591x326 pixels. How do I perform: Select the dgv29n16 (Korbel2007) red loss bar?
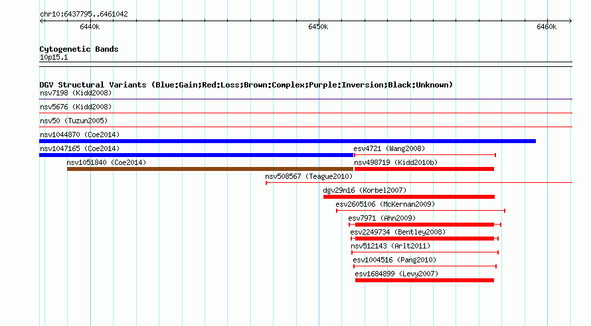[x=409, y=197]
